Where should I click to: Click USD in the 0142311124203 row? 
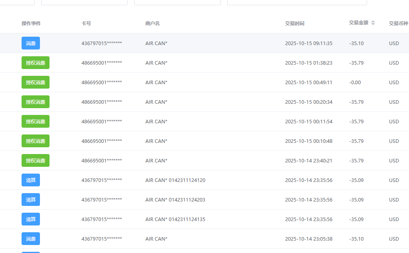pos(394,200)
